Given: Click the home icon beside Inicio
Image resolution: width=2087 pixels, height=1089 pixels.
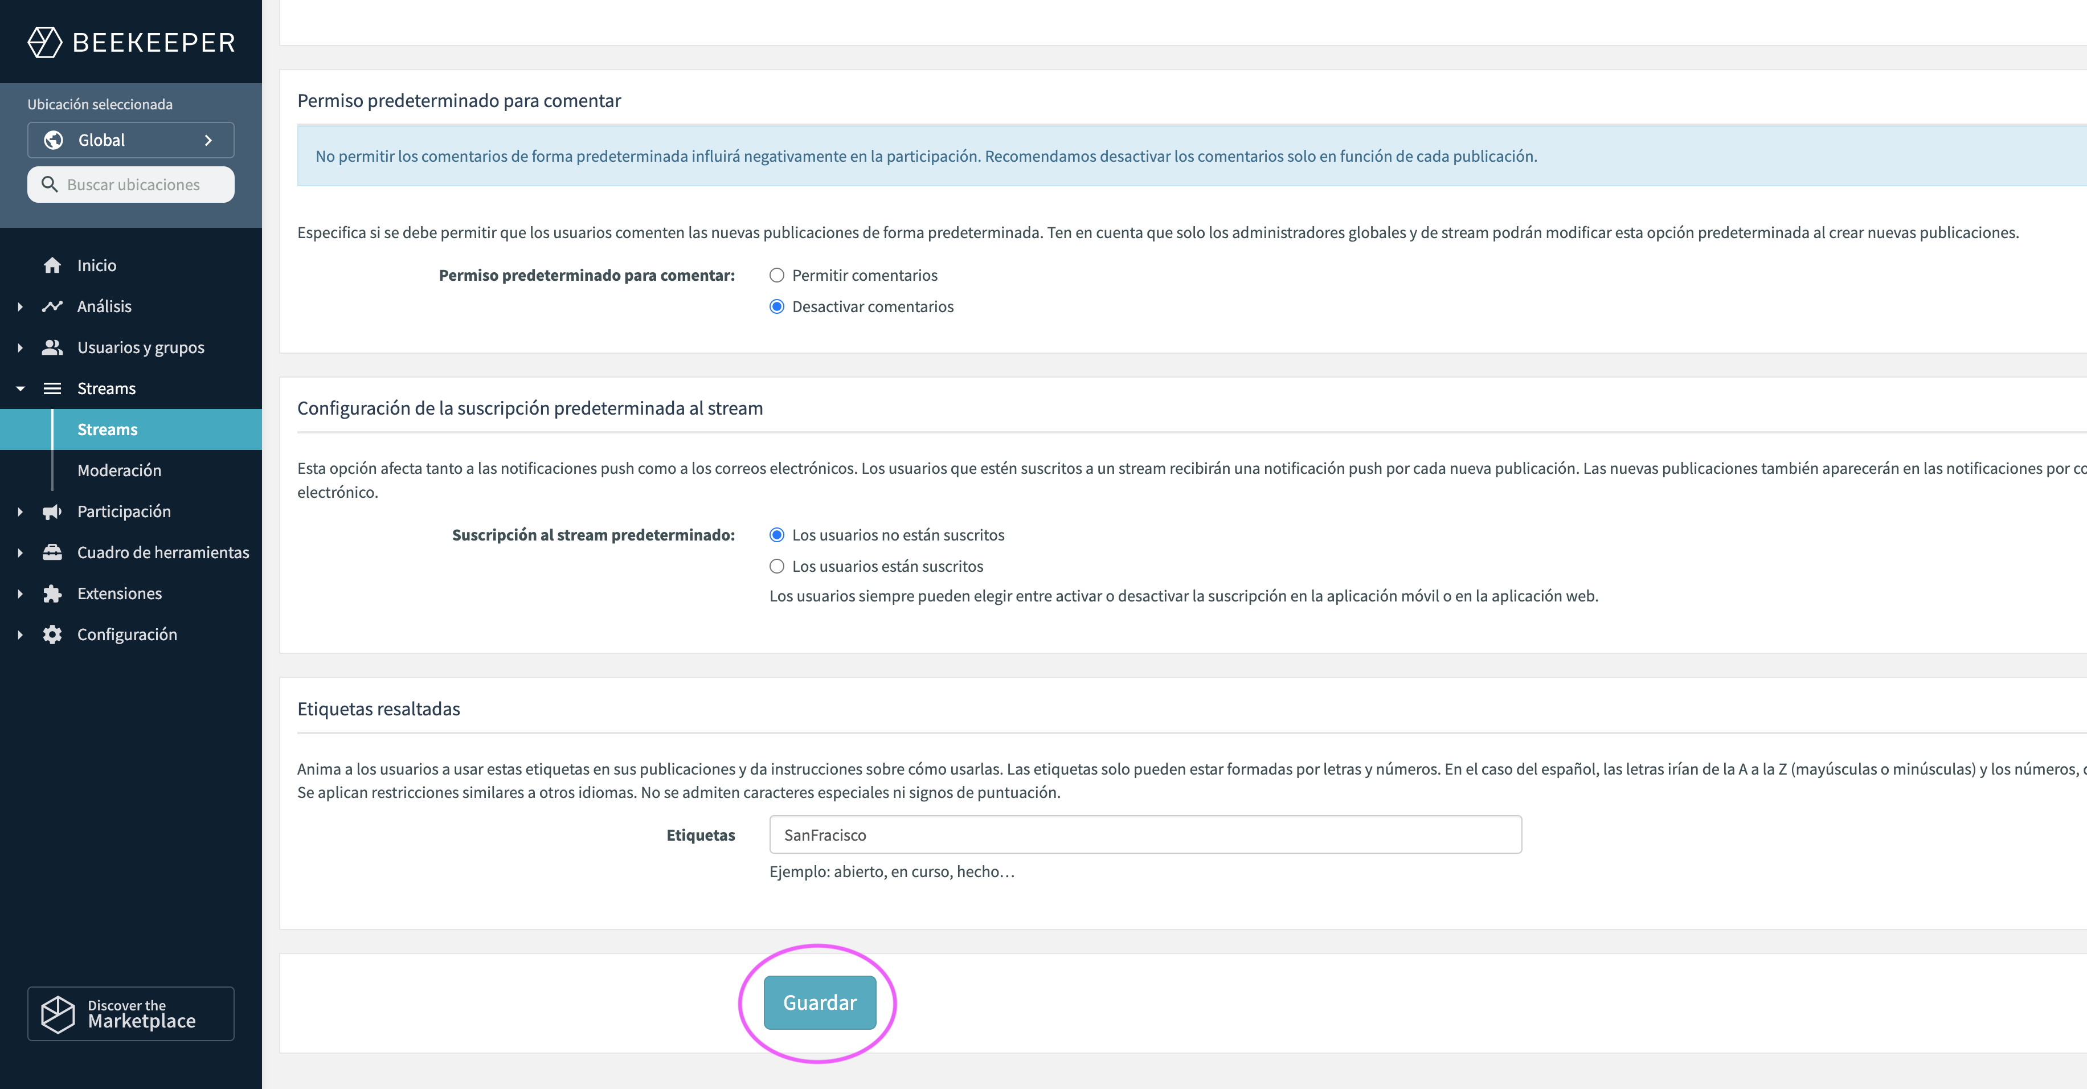Looking at the screenshot, I should coord(52,265).
